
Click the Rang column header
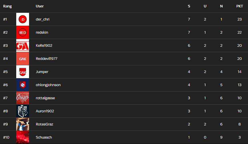[x=7, y=6]
